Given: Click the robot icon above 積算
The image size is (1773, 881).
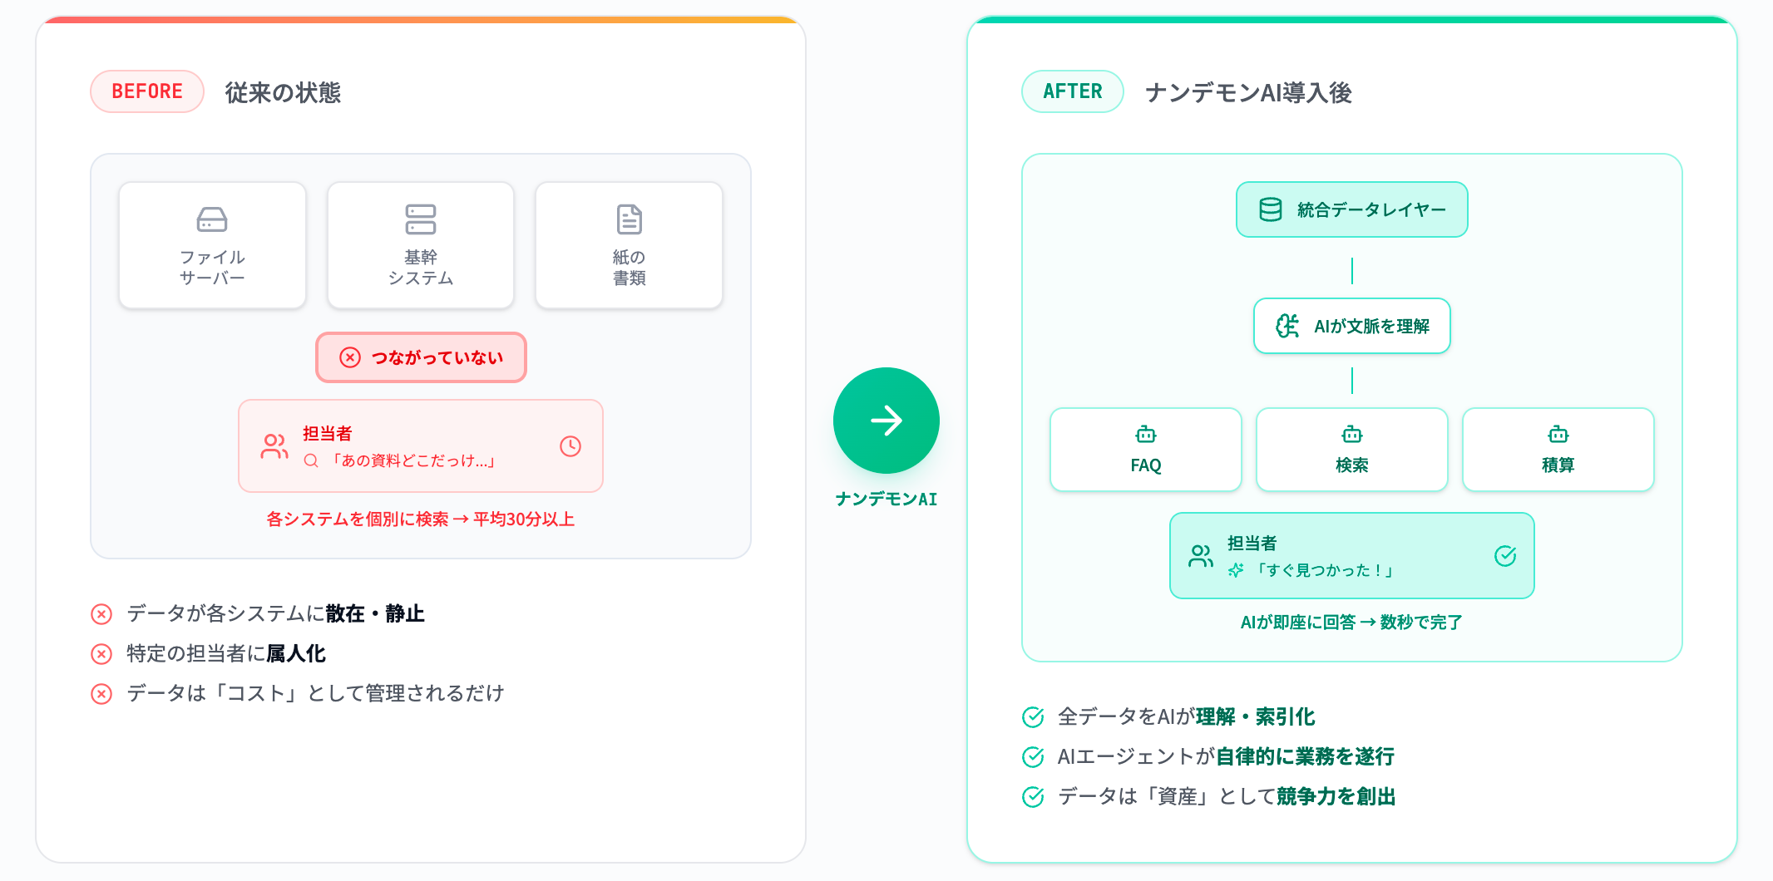Looking at the screenshot, I should point(1558,435).
